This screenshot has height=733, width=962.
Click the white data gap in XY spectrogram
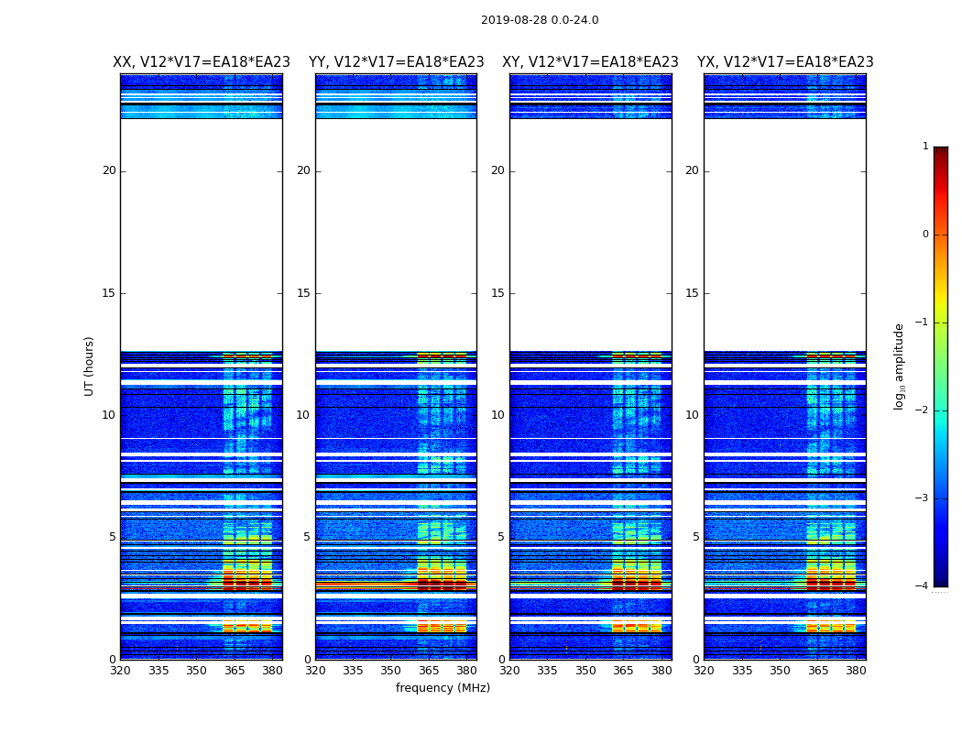click(x=590, y=234)
